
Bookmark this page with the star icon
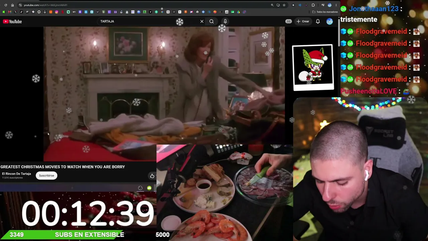pyautogui.click(x=284, y=5)
